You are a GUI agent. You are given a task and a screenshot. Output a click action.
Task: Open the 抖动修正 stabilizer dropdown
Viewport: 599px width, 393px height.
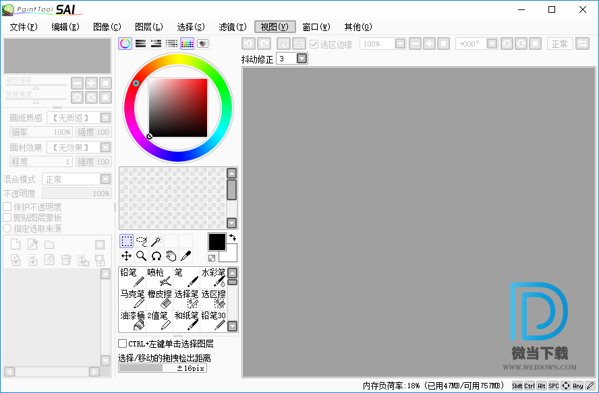pyautogui.click(x=302, y=59)
